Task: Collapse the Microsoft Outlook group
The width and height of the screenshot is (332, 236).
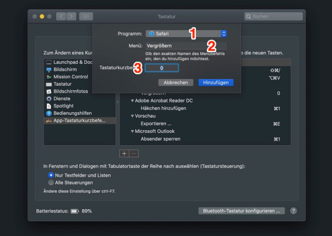Action: point(132,131)
